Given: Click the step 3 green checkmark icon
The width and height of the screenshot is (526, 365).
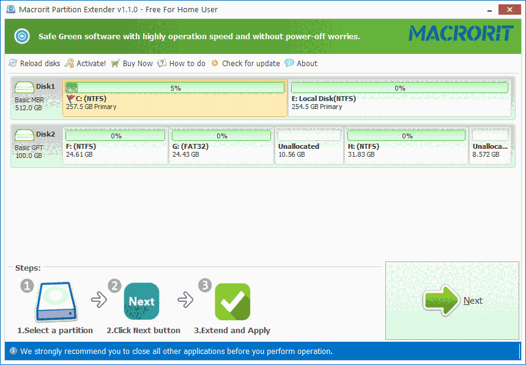Looking at the screenshot, I should tap(232, 301).
